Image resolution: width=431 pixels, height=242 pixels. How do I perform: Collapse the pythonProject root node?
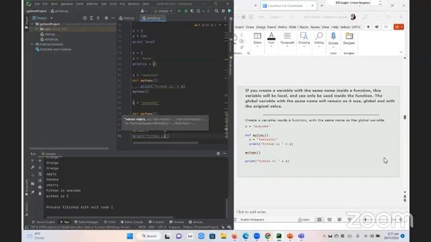coord(32,24)
